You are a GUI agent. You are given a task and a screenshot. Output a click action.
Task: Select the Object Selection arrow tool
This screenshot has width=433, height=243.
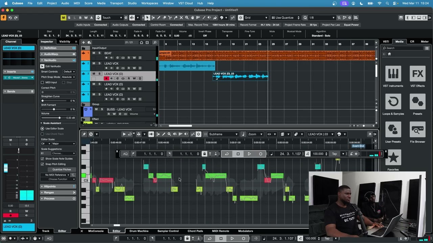click(147, 18)
